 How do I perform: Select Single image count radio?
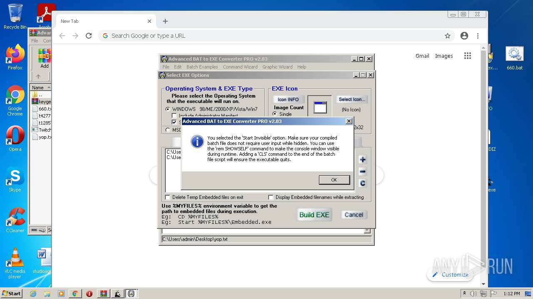[x=275, y=114]
